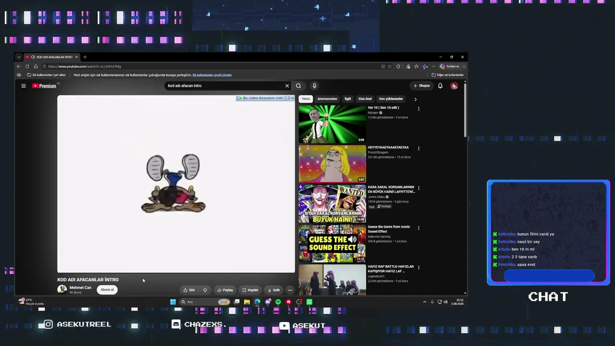Go to YouTube Premium home logo

44,86
